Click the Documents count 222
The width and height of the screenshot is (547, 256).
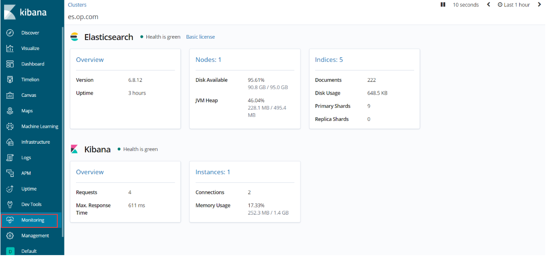(x=371, y=80)
